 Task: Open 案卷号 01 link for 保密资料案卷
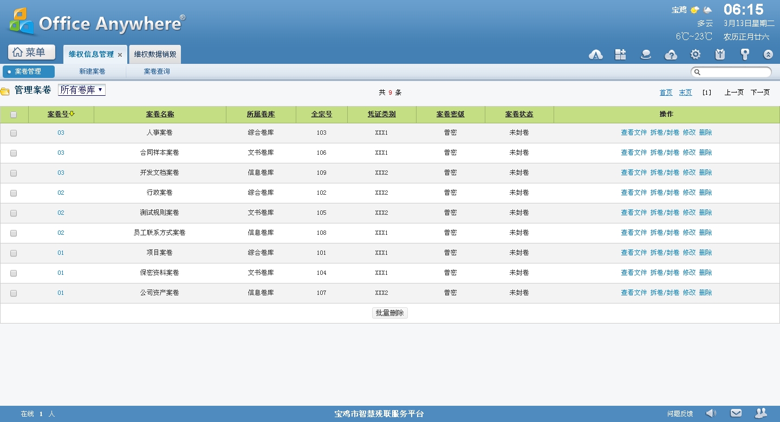point(61,273)
